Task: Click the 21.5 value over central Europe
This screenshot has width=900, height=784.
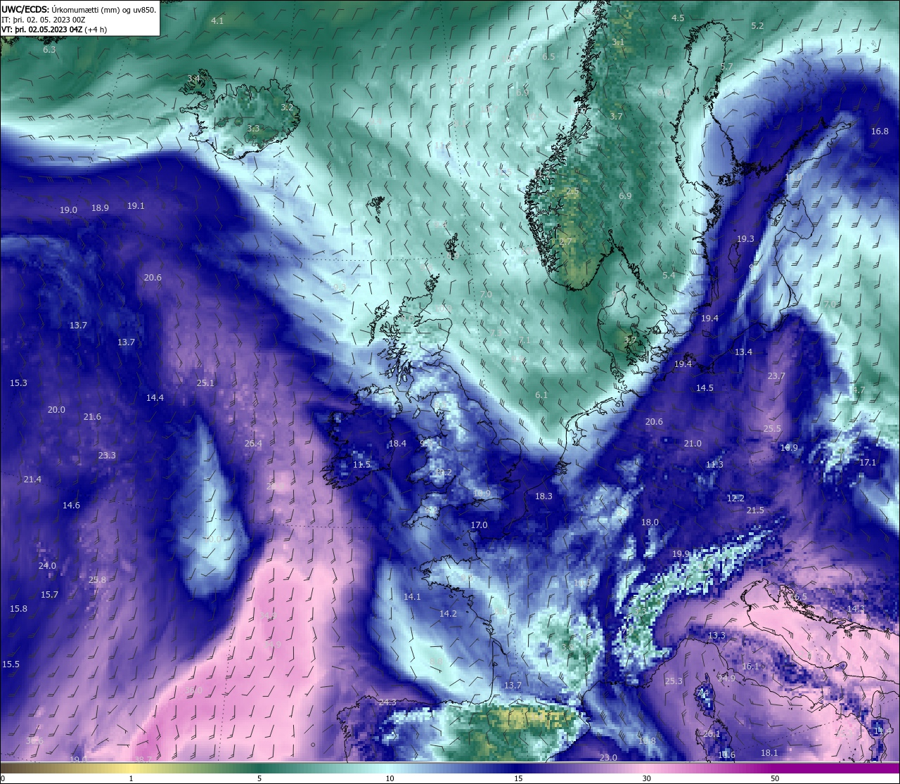Action: (755, 510)
